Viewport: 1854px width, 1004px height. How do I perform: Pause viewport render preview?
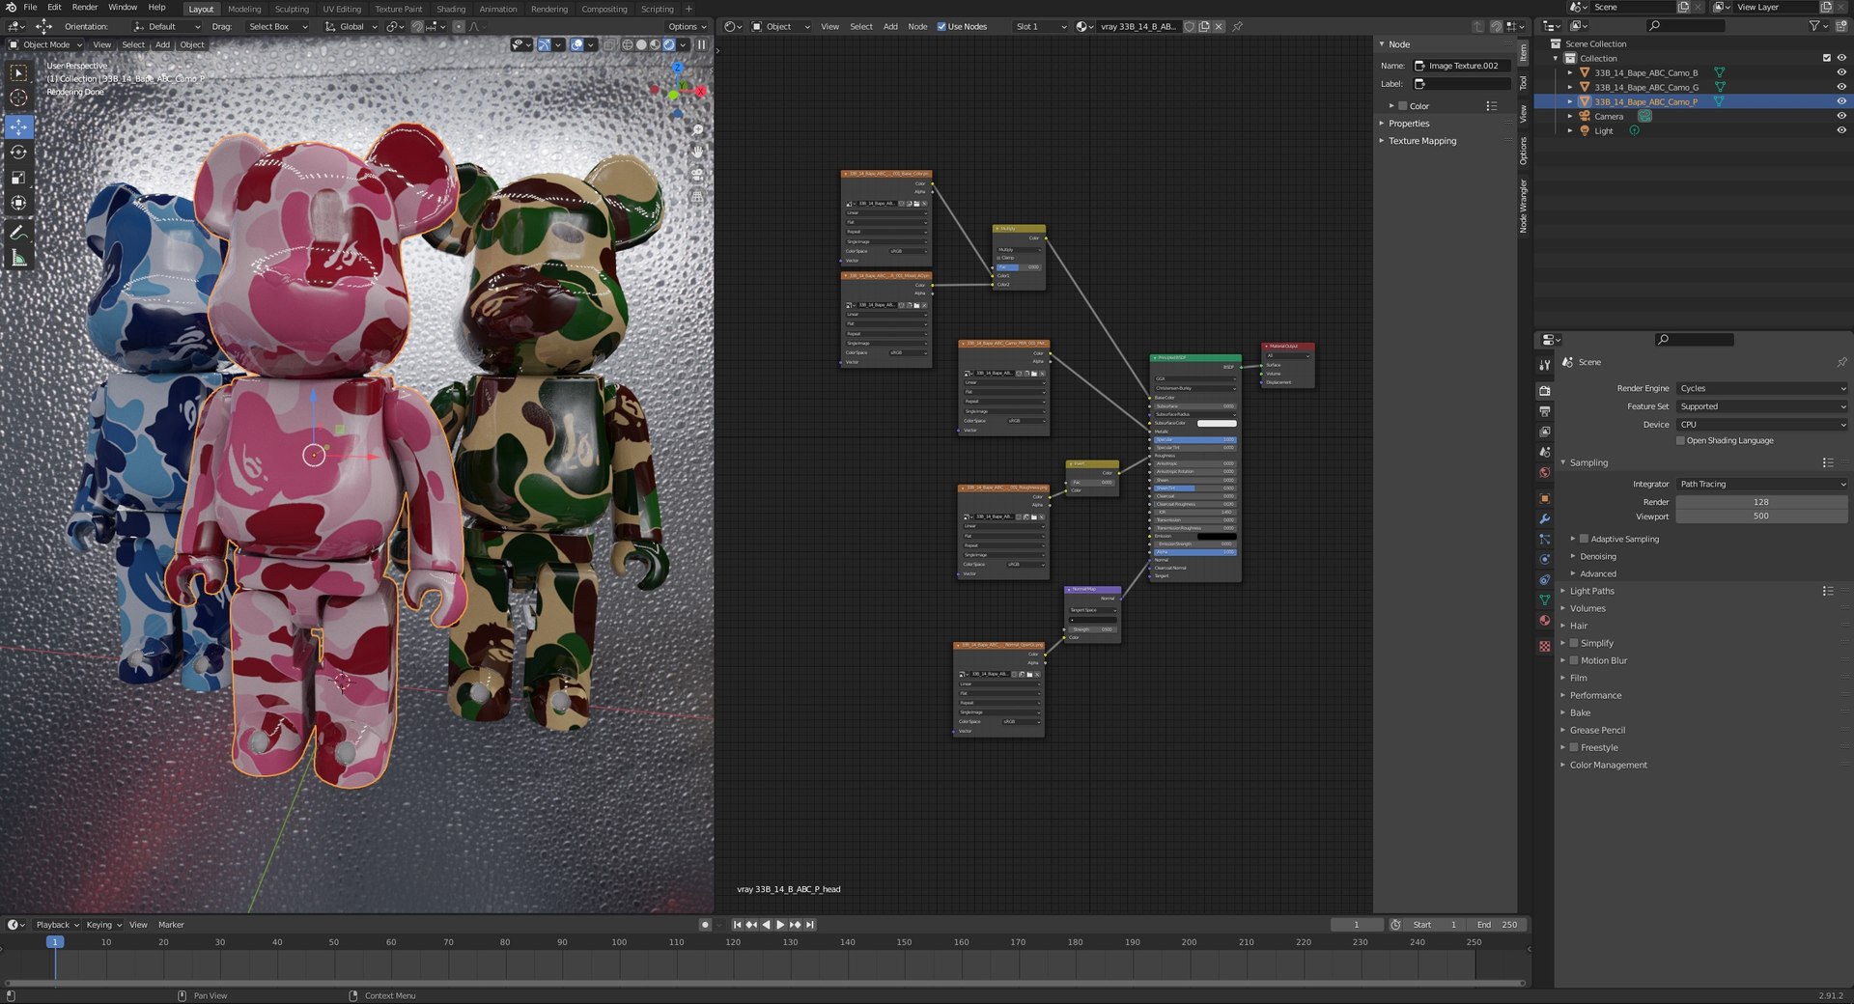[x=702, y=44]
